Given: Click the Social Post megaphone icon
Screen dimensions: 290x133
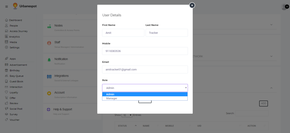Looking at the screenshot, I should tap(6, 109).
